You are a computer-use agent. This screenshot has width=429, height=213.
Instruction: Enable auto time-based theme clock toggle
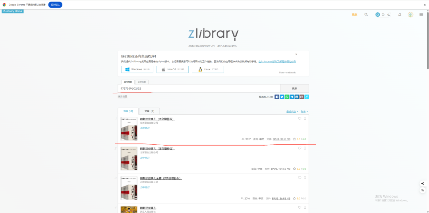(383, 15)
